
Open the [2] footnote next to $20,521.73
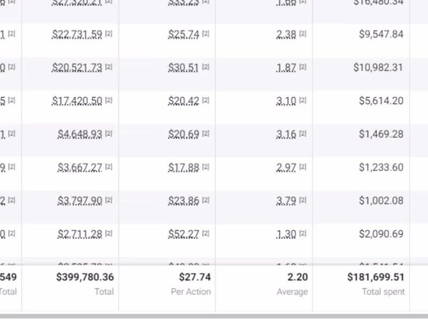(109, 67)
